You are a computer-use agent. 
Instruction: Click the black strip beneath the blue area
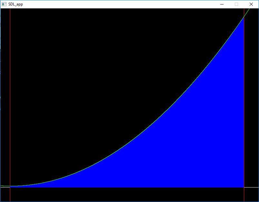click(x=129, y=195)
